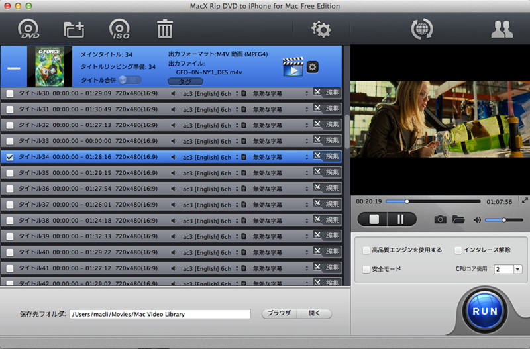The image size is (530, 349).
Task: Click speaker icon on タイトル39 row
Action: pos(174,236)
